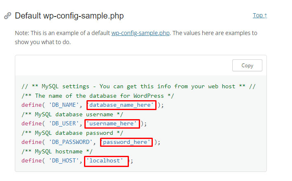Click the 'name of the database for WordPress' comment
Image resolution: width=292 pixels, height=181 pixels.
click(98, 96)
